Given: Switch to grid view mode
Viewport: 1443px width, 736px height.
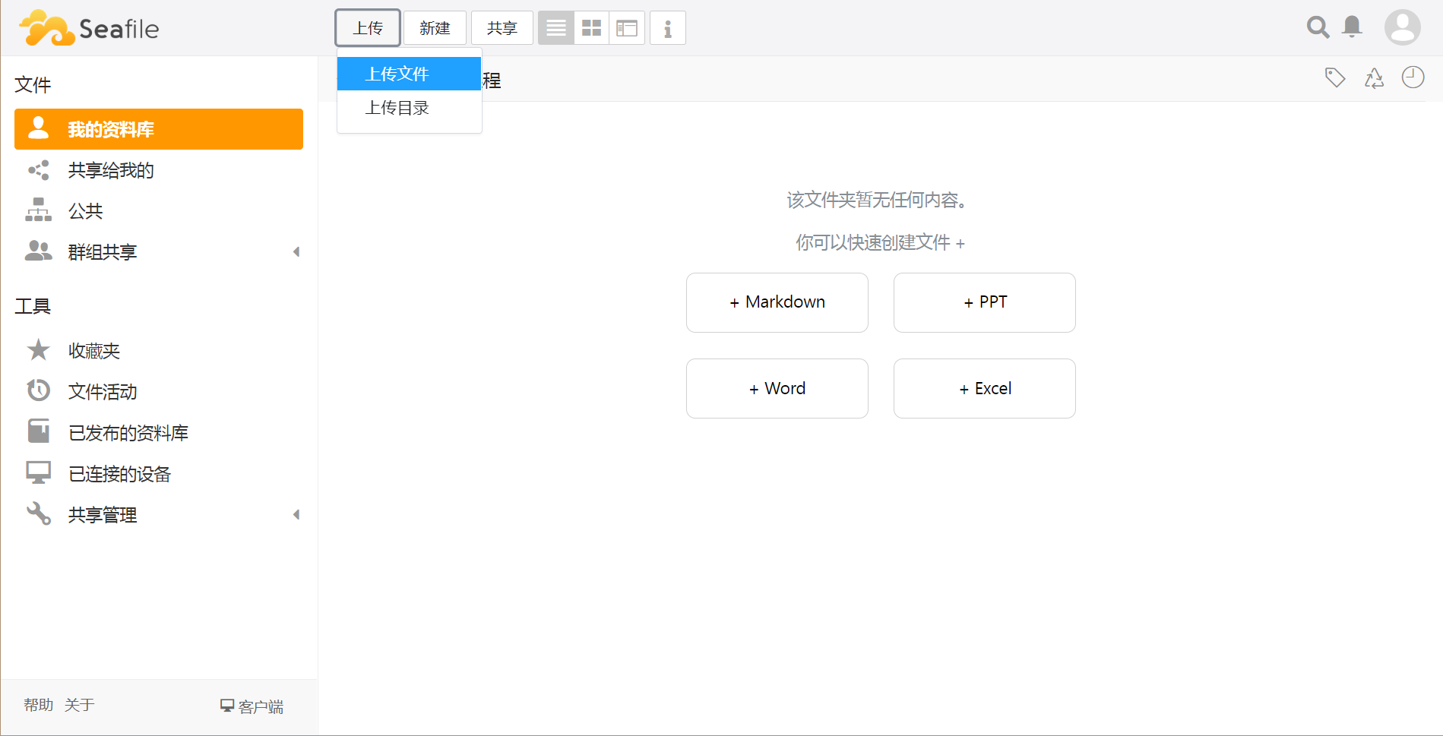Looking at the screenshot, I should pyautogui.click(x=591, y=28).
